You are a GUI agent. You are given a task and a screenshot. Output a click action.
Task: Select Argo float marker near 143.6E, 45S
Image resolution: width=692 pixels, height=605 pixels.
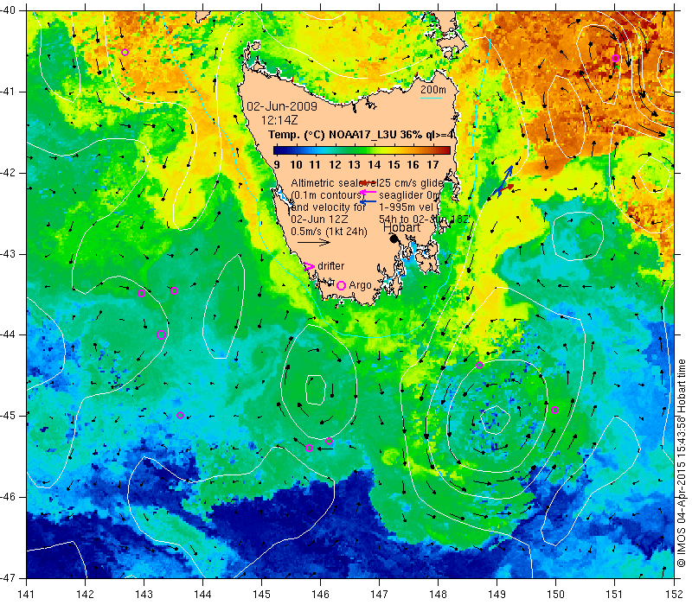(180, 416)
